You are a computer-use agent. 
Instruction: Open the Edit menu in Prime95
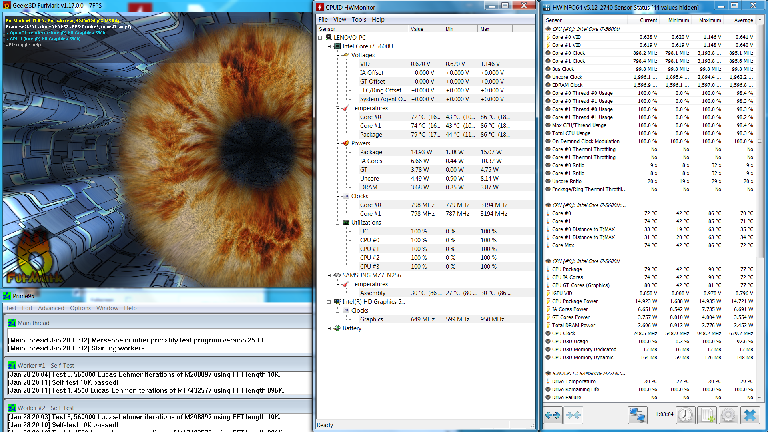point(27,308)
